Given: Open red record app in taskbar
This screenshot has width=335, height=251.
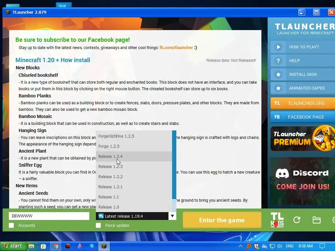Looking at the screenshot, I should 68,246.
